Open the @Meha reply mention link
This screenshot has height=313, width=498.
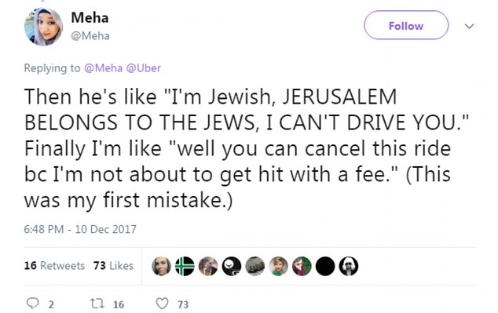pyautogui.click(x=103, y=68)
